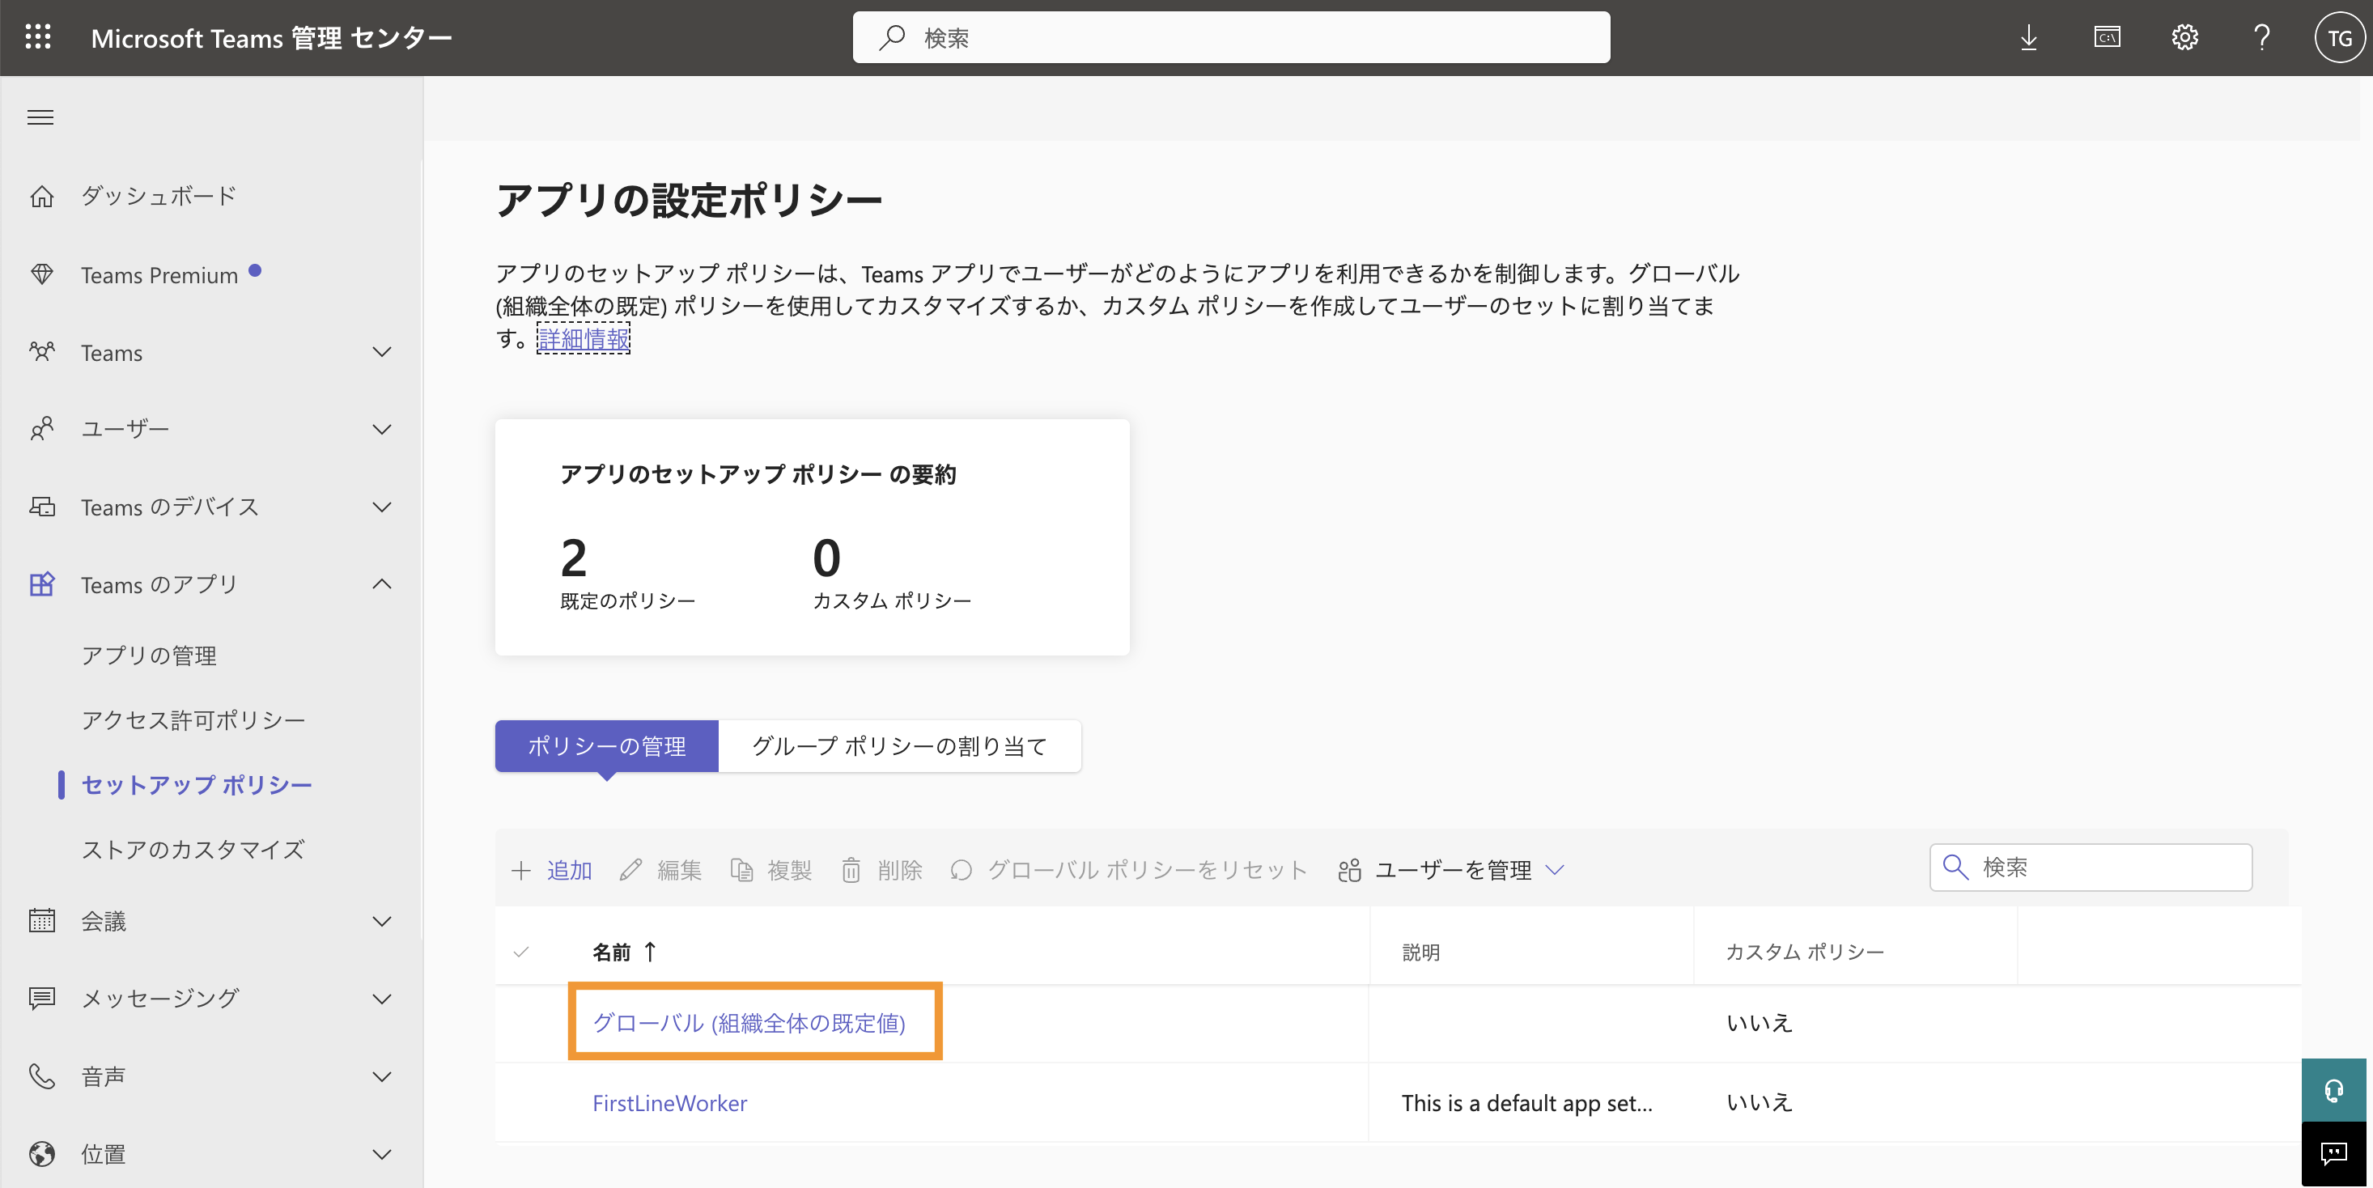Toggle the select-all checkbox in the policy table
The image size is (2373, 1188).
coord(522,953)
